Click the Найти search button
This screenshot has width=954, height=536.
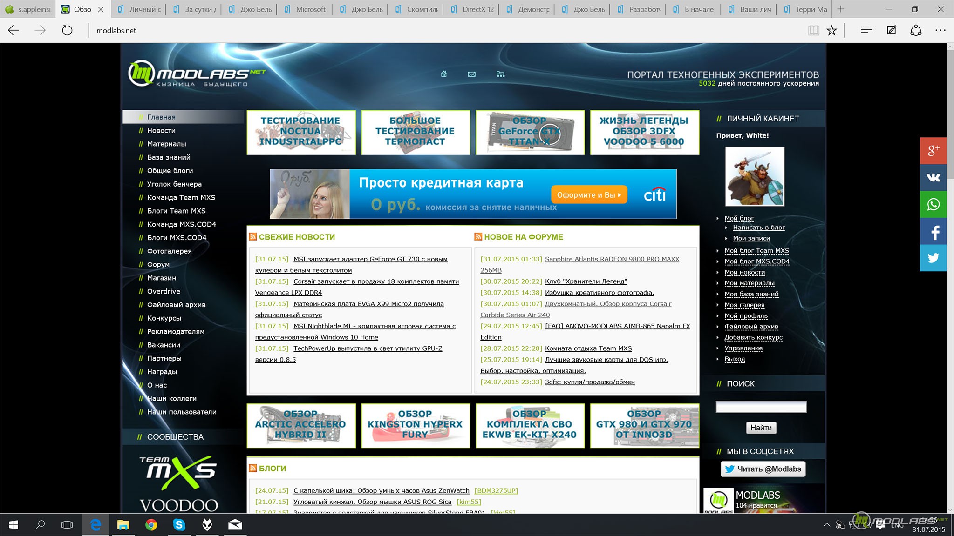click(x=761, y=428)
